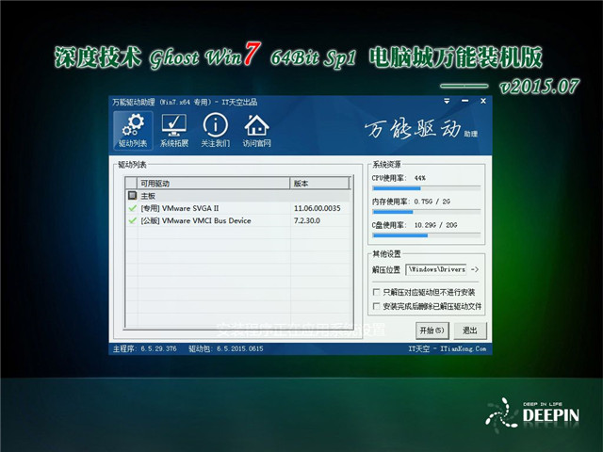This screenshot has width=603, height=452.
Task: Uncheck the VMware VMCI Bus Device driver
Action: click(x=132, y=220)
